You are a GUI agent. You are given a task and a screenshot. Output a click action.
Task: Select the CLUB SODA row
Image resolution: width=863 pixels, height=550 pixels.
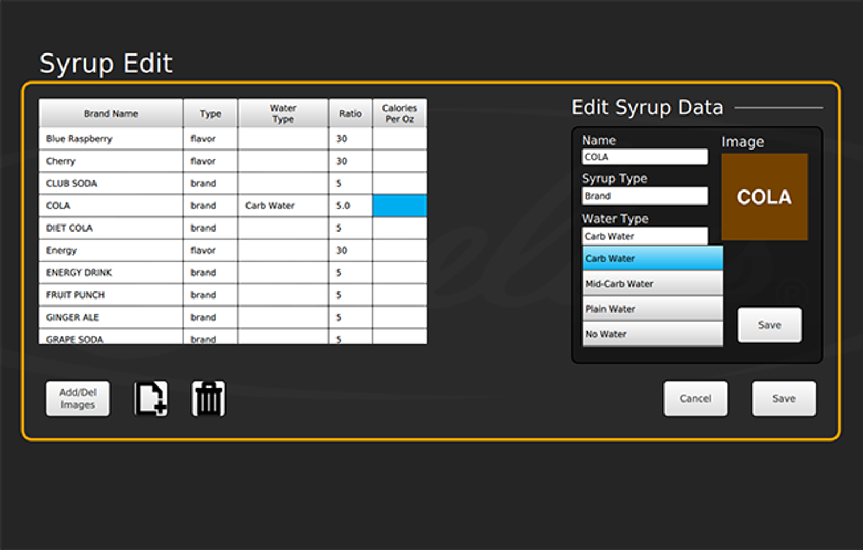coord(232,184)
